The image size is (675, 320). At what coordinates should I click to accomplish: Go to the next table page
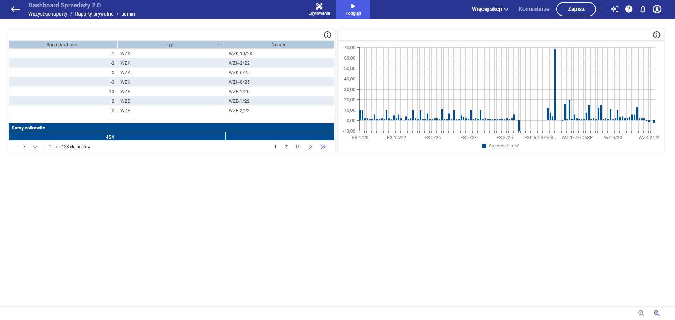(x=310, y=147)
